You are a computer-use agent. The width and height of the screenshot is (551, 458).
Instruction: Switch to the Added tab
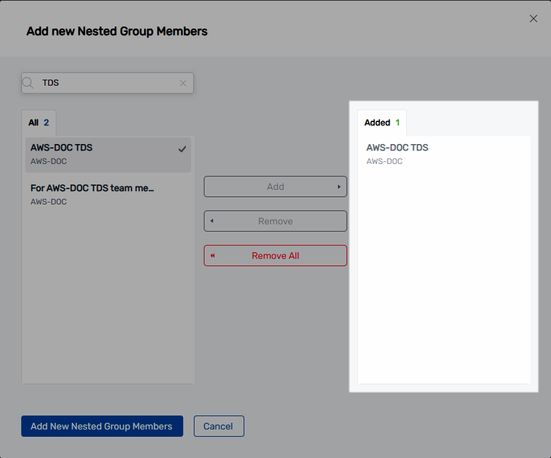coord(378,122)
